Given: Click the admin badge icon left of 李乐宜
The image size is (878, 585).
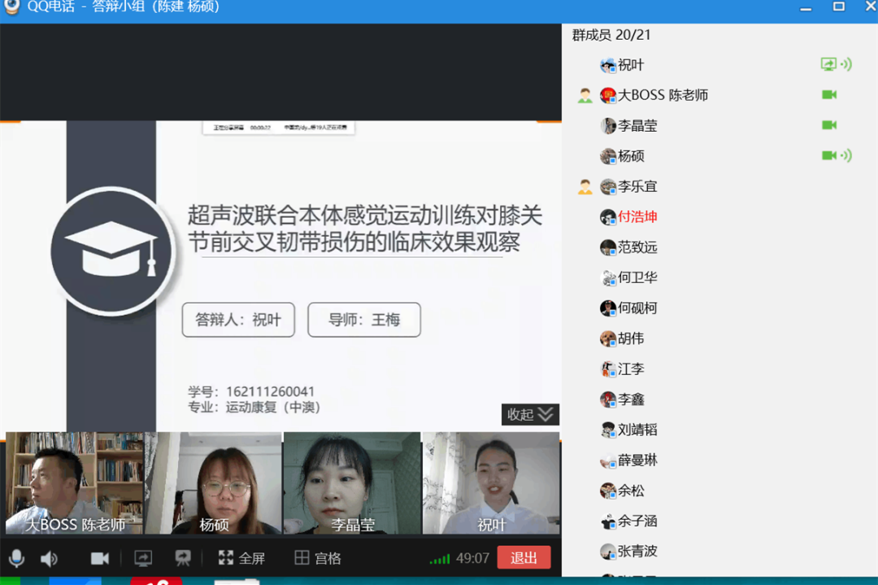Looking at the screenshot, I should tap(585, 186).
